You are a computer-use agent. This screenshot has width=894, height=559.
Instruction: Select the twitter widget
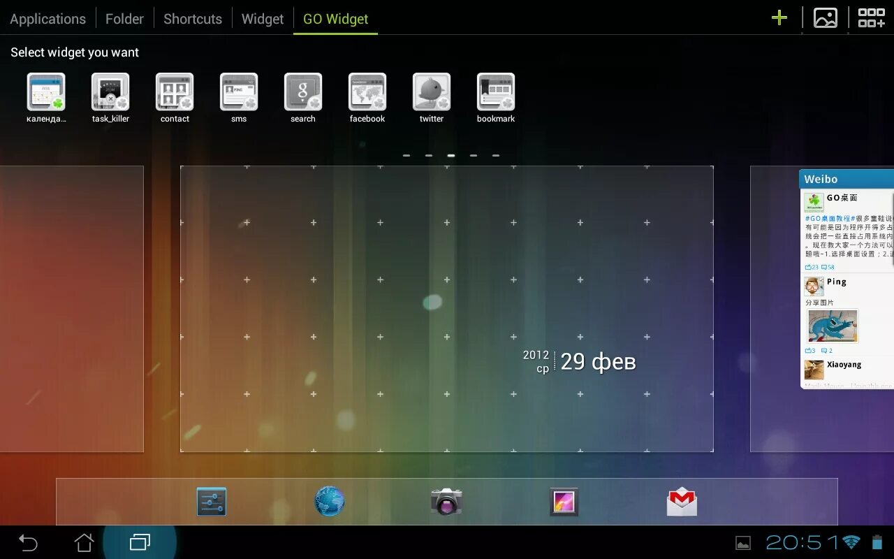(432, 92)
